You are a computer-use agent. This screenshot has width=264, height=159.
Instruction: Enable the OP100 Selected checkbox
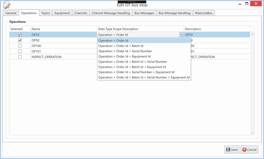[x=20, y=46]
